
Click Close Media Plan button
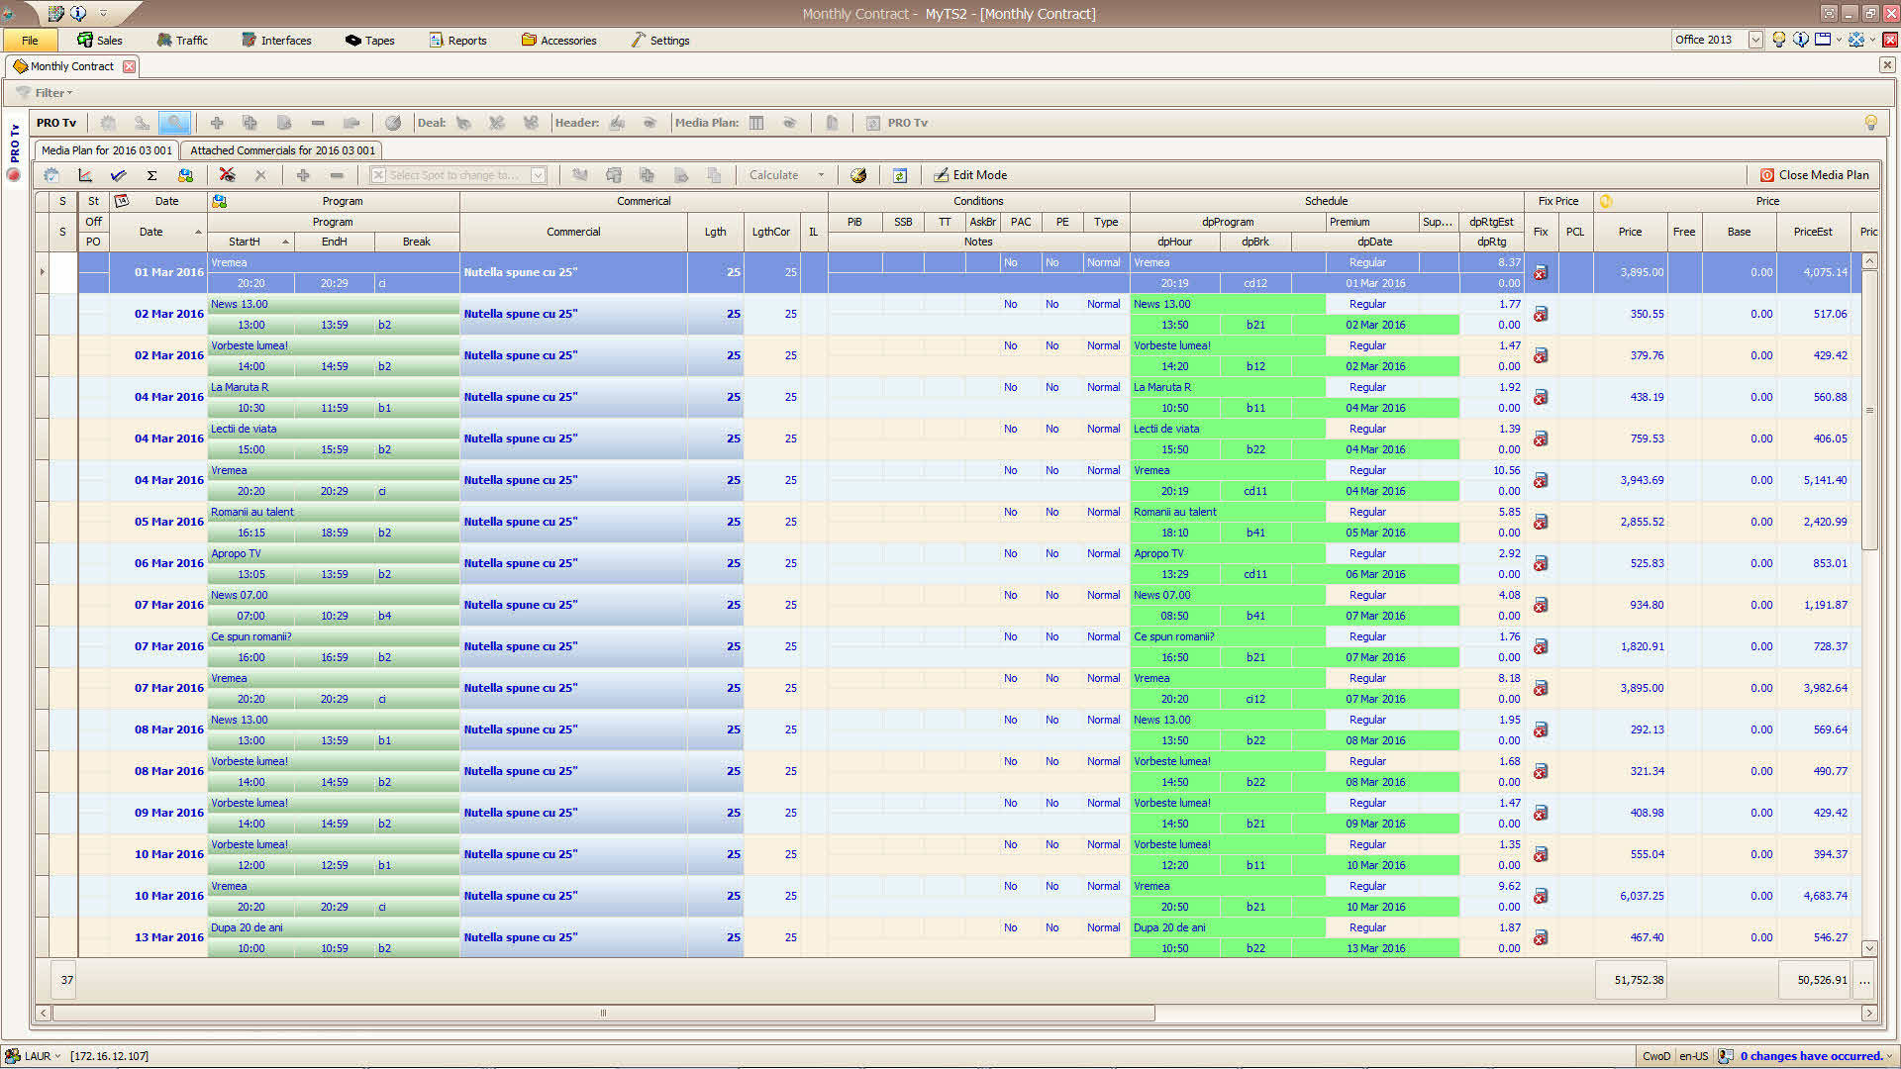tap(1814, 175)
